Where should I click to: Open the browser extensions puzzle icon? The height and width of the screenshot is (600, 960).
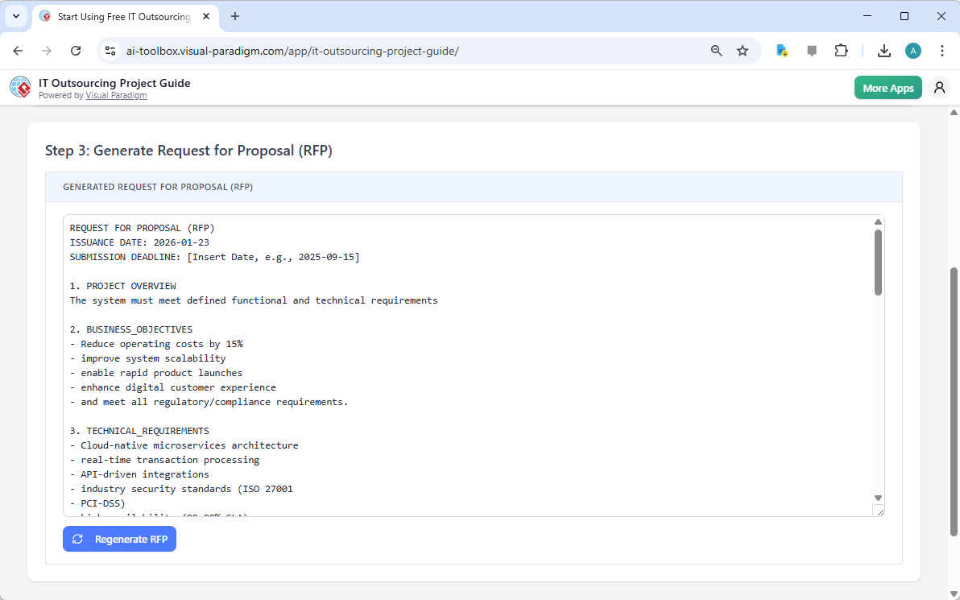841,50
